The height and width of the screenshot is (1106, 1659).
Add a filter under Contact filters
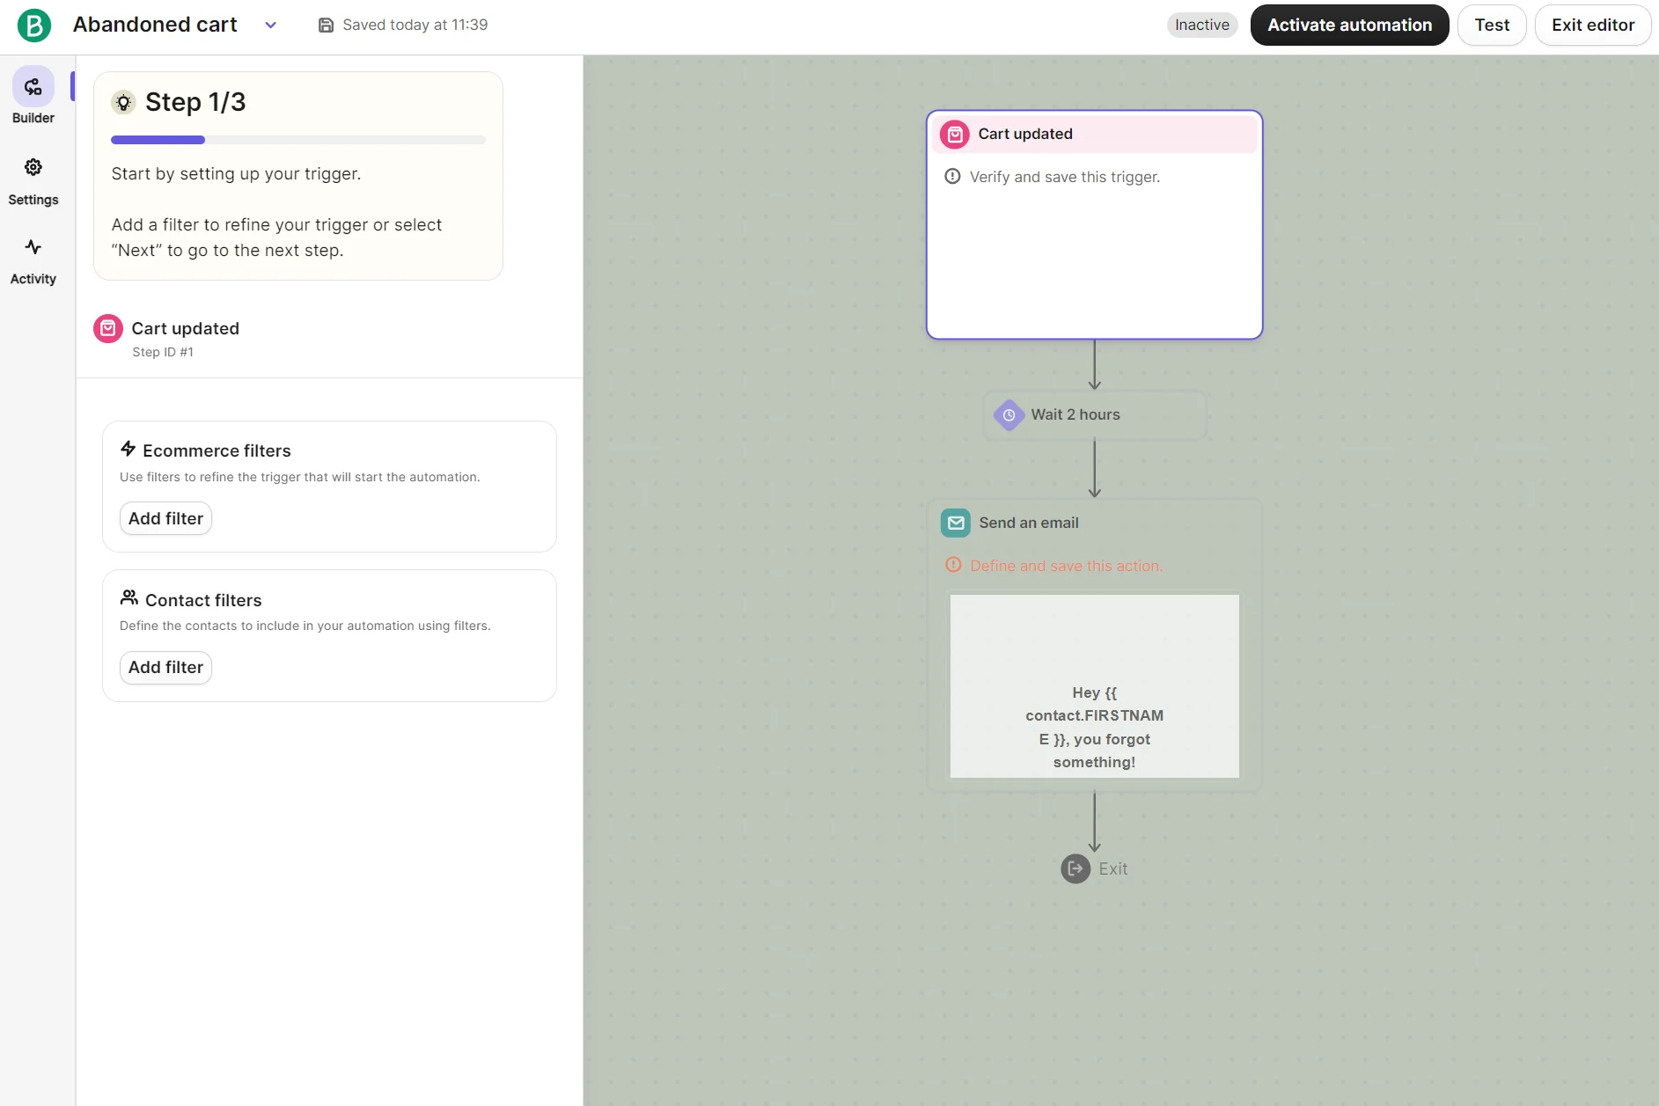pos(165,667)
